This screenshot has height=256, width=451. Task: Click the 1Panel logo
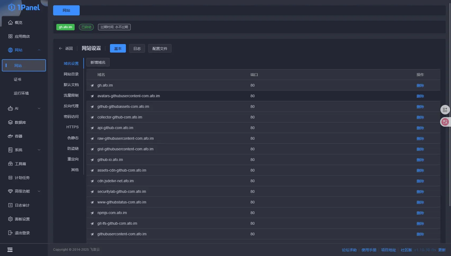(x=24, y=7)
